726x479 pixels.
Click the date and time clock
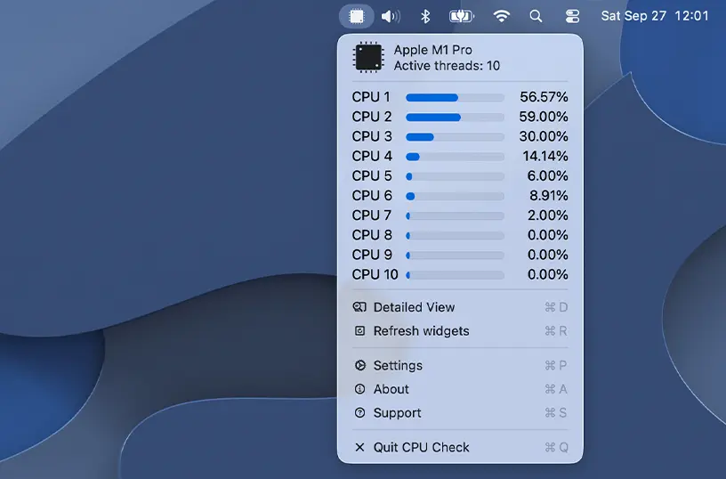pyautogui.click(x=655, y=16)
